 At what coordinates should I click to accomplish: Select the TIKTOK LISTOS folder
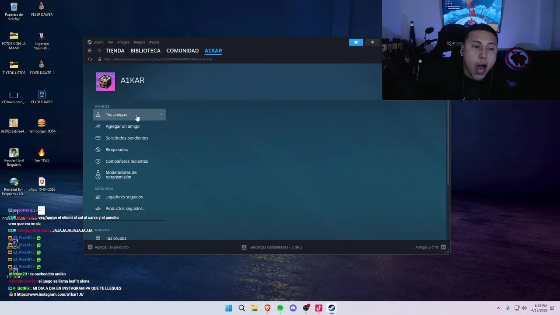click(x=14, y=68)
